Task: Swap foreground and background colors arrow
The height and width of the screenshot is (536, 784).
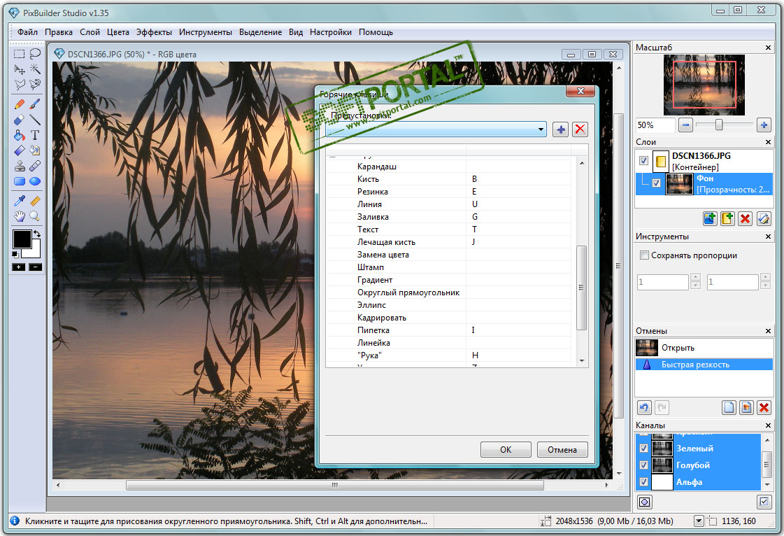Action: [36, 234]
